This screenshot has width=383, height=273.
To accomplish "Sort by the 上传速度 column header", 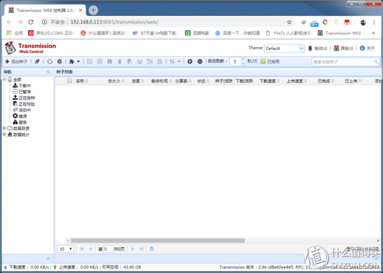I will coord(297,81).
